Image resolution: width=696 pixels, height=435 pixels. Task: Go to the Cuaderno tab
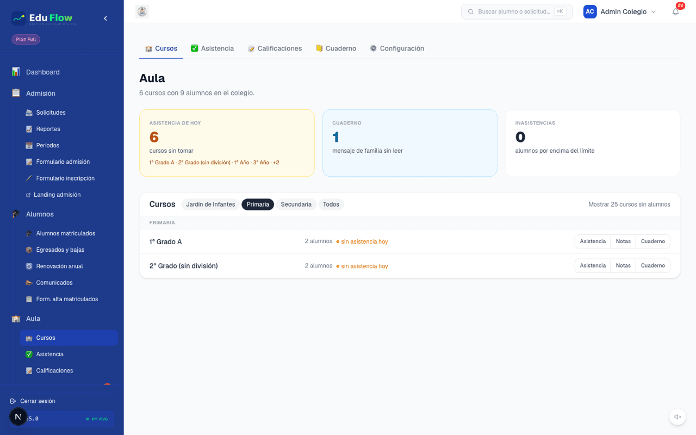(x=336, y=48)
